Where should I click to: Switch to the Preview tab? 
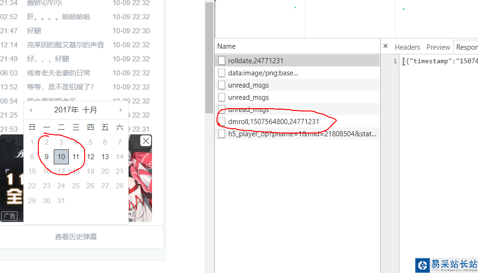[x=438, y=47]
